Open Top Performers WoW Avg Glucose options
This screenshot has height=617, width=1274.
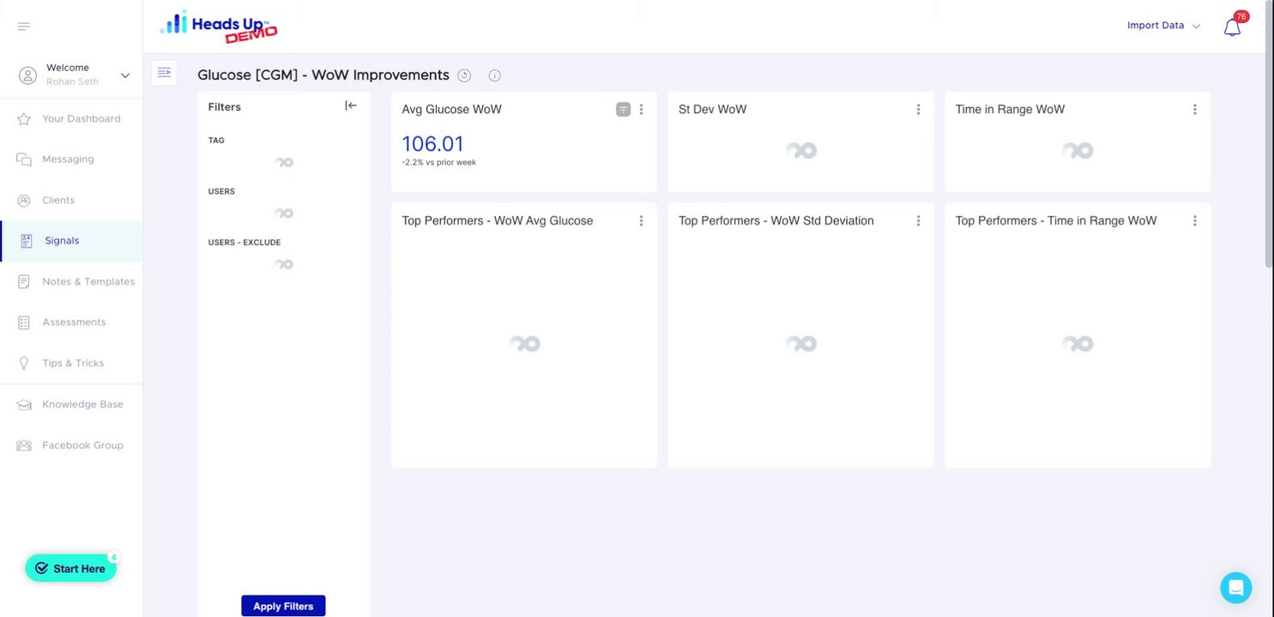pos(641,221)
